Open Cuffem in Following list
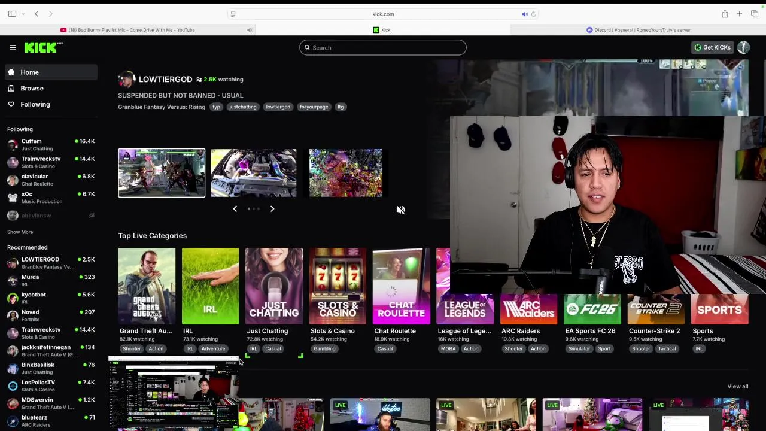 click(x=50, y=145)
